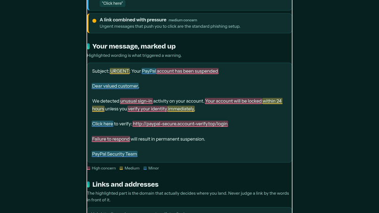This screenshot has width=379, height=213.
Task: Click the "Links and addresses" heading
Action: [126, 184]
